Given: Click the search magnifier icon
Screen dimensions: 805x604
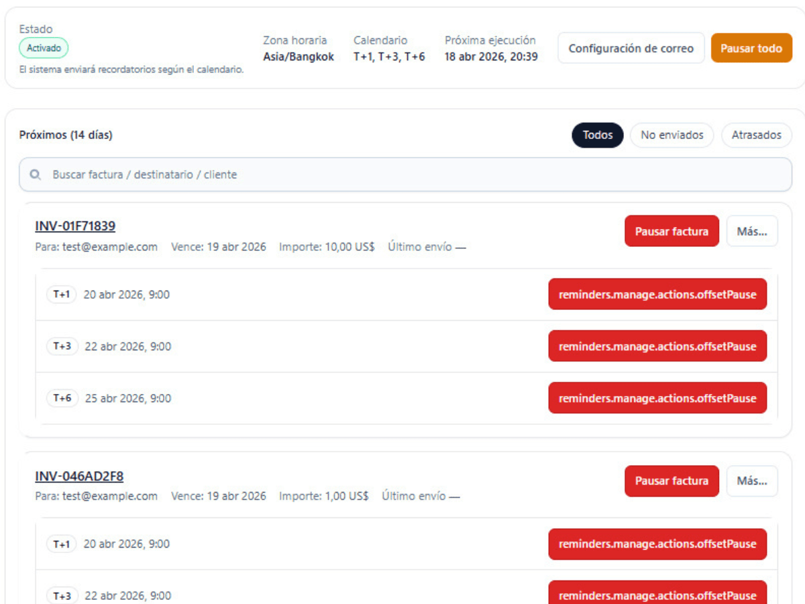Looking at the screenshot, I should [36, 174].
